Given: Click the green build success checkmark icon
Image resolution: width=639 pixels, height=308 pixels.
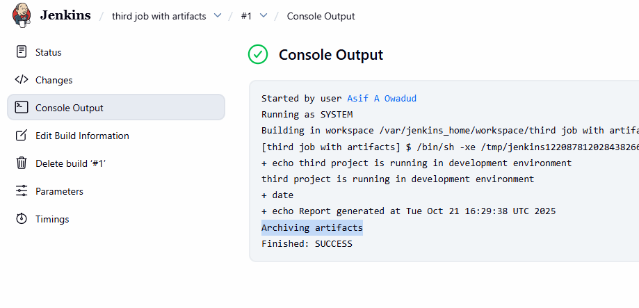Looking at the screenshot, I should [x=258, y=54].
